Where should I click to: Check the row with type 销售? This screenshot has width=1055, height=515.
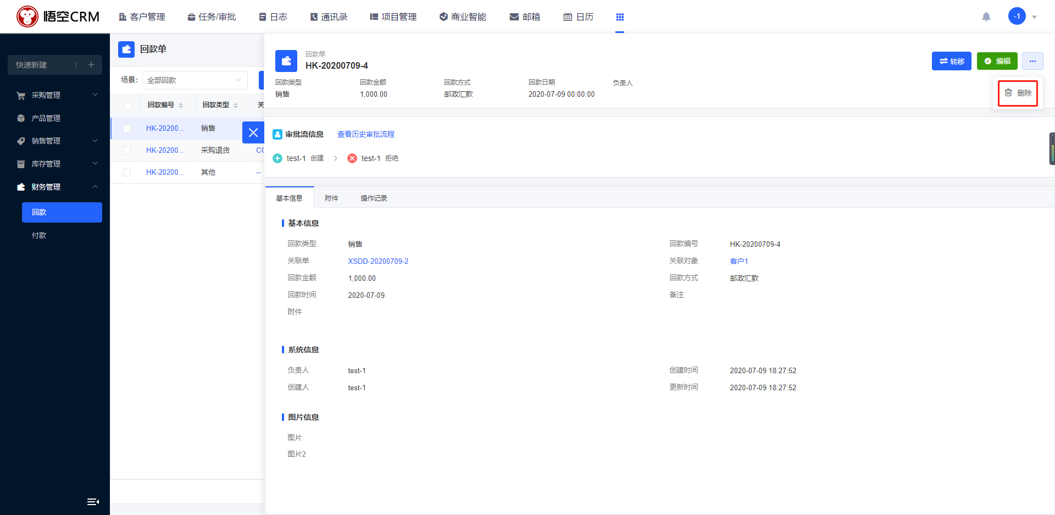point(127,129)
